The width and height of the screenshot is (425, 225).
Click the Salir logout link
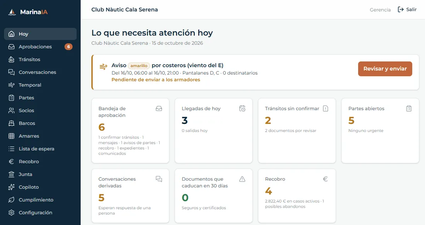(x=407, y=10)
